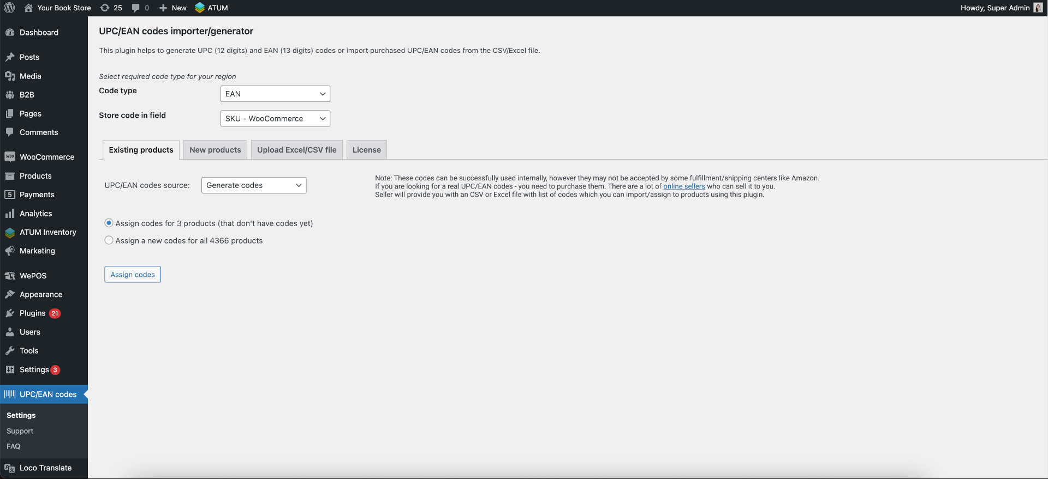Click the Users person icon

(10, 332)
